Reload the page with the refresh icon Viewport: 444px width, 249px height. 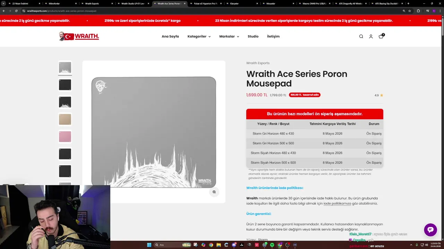click(16, 11)
